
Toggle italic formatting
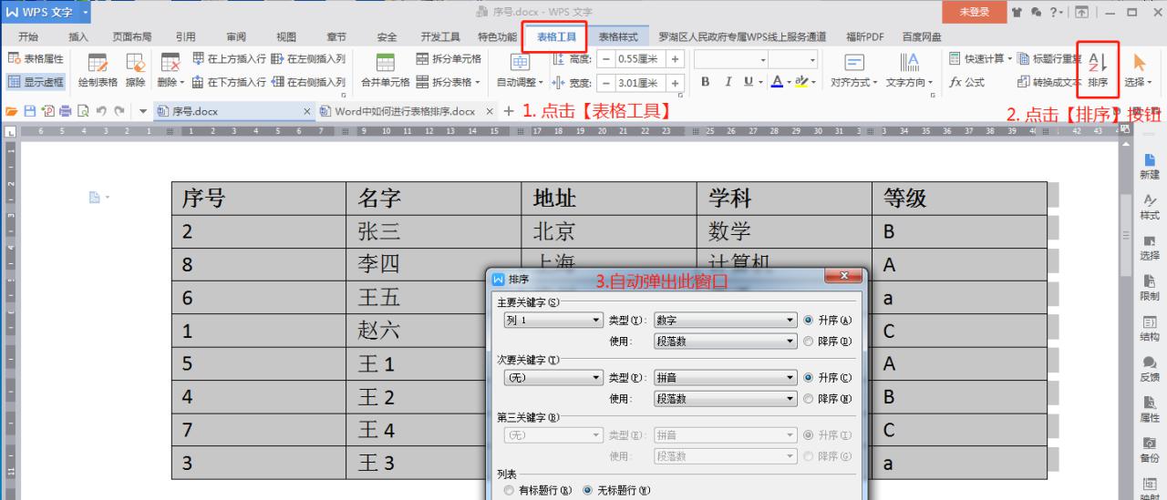tap(728, 82)
